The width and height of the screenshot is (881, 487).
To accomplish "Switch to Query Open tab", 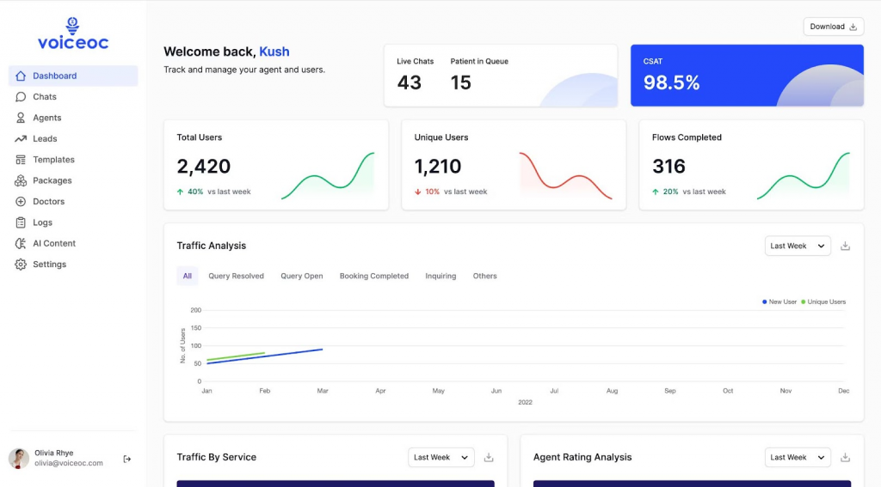I will pyautogui.click(x=302, y=276).
